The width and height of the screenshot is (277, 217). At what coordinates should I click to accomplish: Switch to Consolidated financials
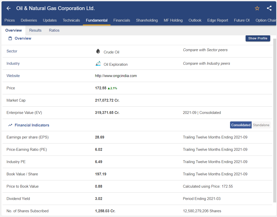coord(241,125)
